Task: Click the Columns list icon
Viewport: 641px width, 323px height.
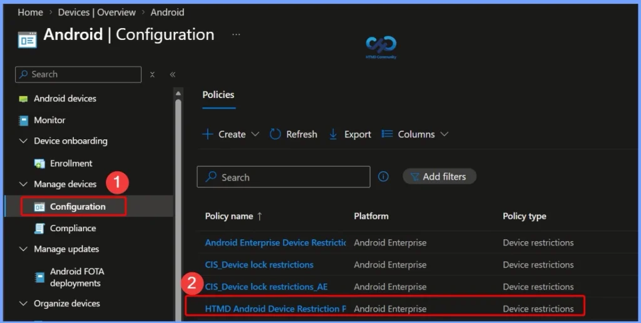Action: pyautogui.click(x=387, y=134)
